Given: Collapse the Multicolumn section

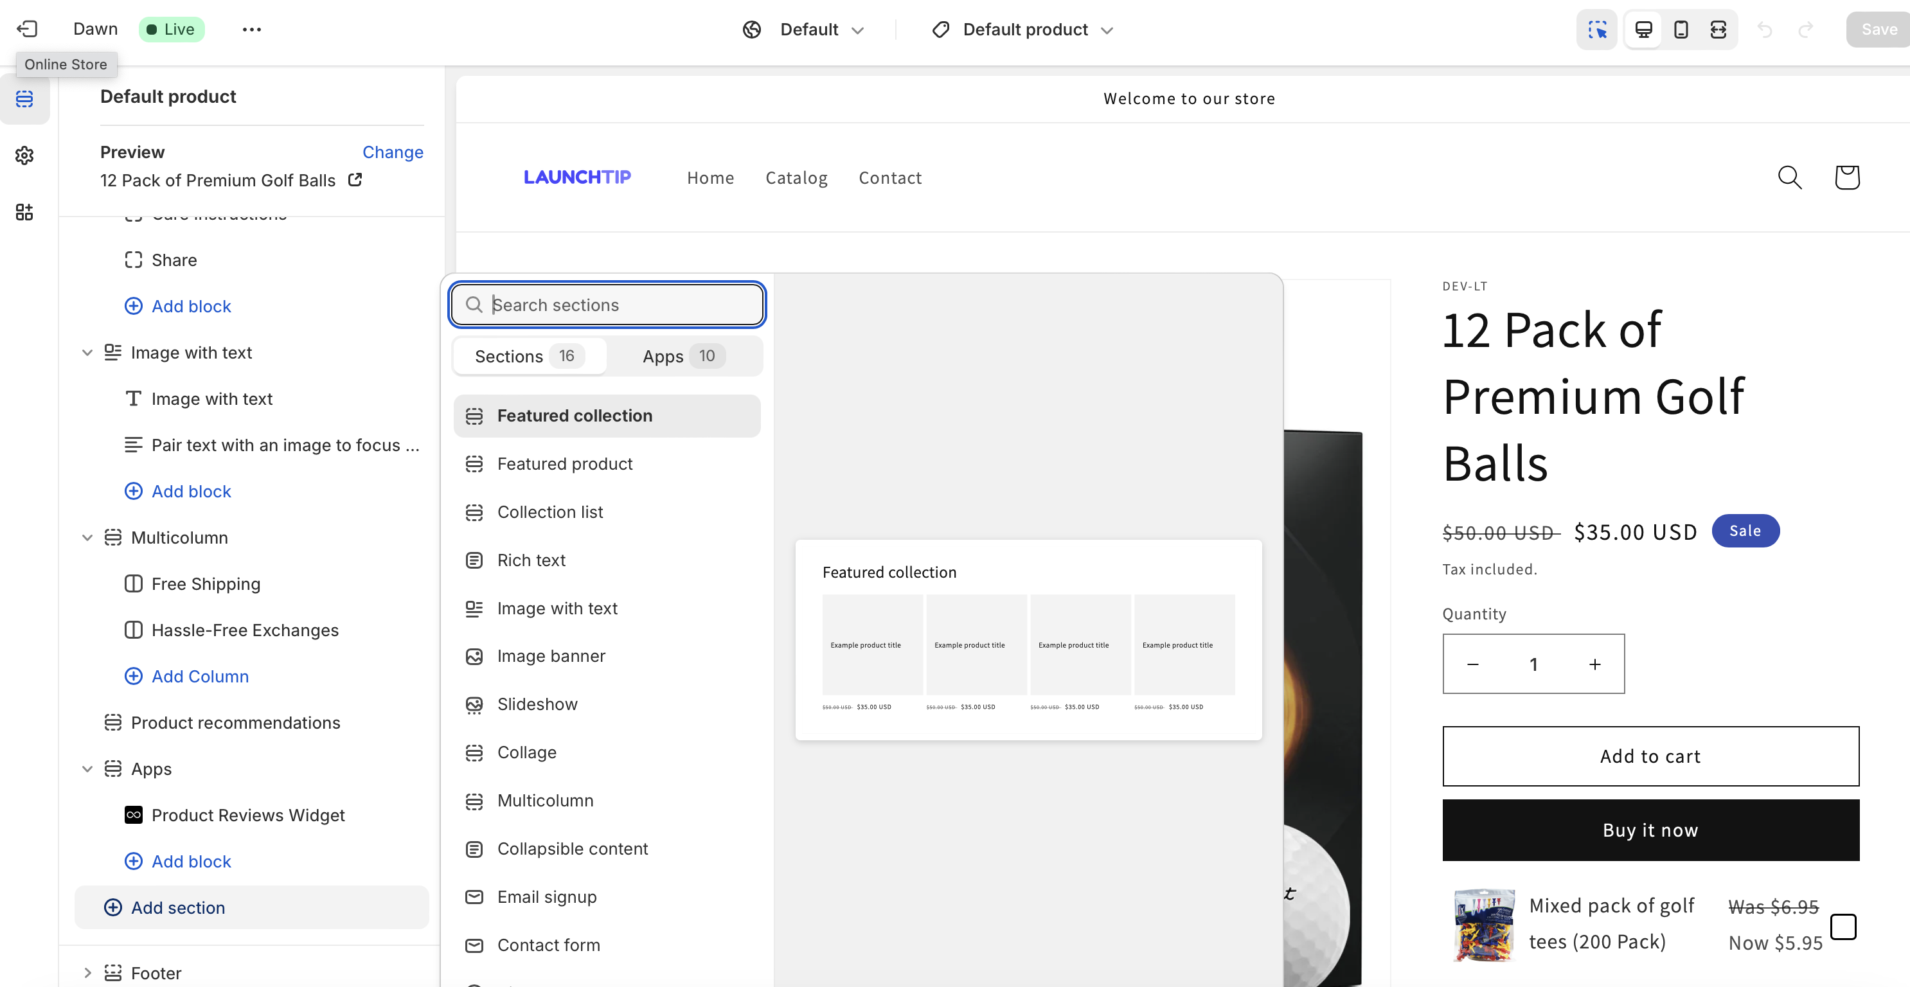Looking at the screenshot, I should (x=87, y=538).
